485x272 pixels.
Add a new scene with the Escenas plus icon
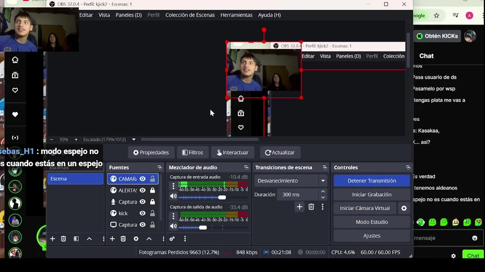tap(52, 239)
